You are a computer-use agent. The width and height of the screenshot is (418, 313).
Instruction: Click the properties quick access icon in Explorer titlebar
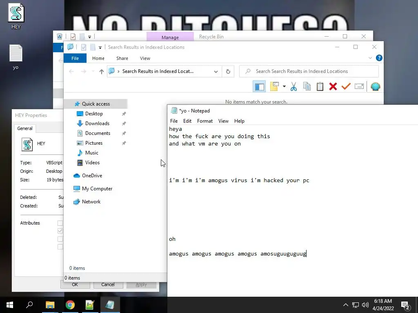point(83,47)
